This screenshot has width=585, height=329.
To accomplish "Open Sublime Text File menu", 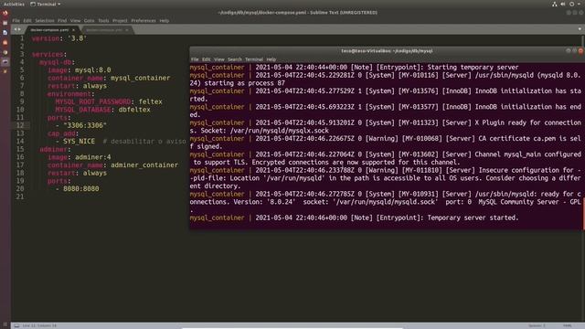I will 16,20.
